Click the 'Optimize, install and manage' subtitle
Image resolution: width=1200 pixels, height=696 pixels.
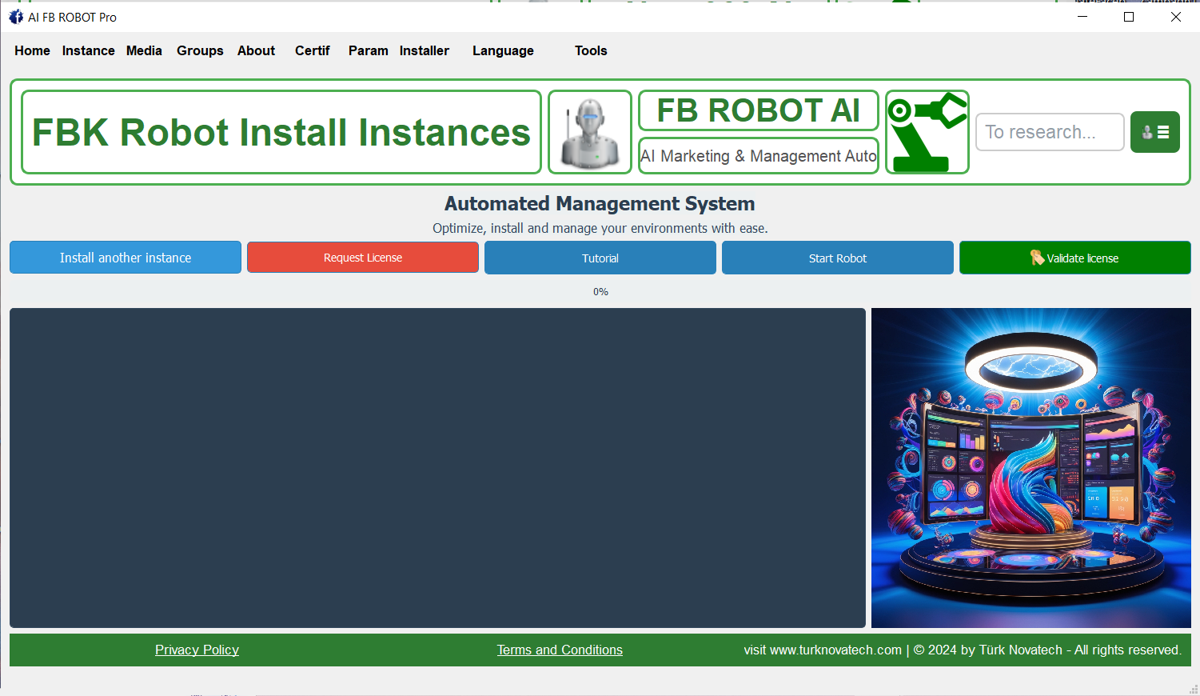(x=600, y=228)
